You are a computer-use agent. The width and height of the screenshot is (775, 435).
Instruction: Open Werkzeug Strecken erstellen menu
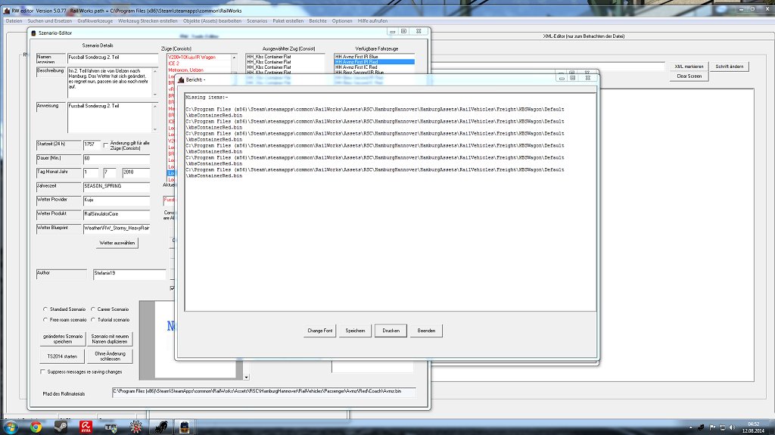tap(148, 21)
